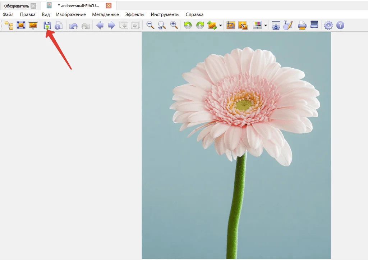The width and height of the screenshot is (368, 260).
Task: Print the image using the printer icon
Action: coord(302,26)
